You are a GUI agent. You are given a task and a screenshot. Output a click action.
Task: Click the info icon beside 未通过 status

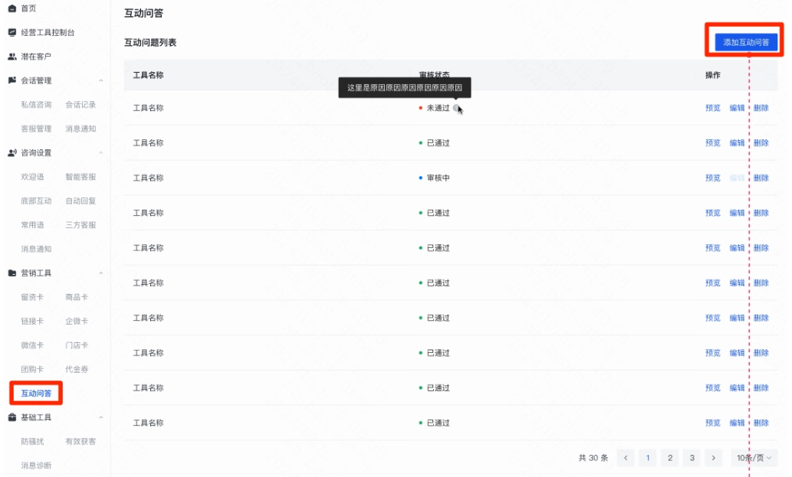pyautogui.click(x=456, y=108)
